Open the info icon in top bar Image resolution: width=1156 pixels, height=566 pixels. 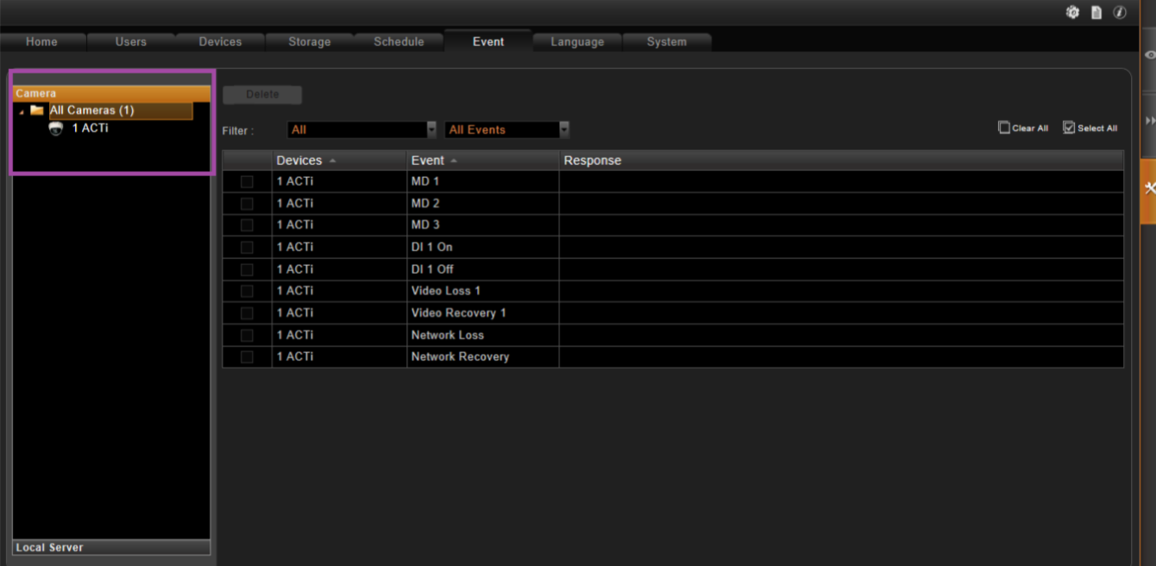[1120, 12]
